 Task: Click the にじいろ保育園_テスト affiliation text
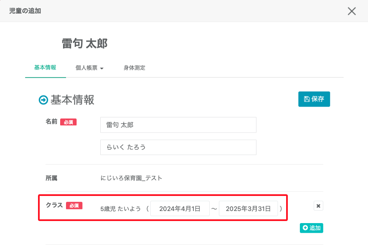131,178
